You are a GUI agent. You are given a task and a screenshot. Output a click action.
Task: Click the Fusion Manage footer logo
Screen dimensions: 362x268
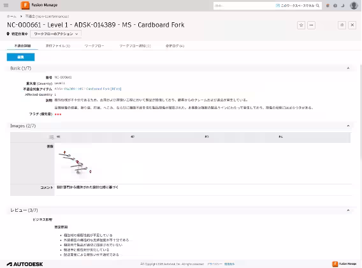[x=344, y=264]
